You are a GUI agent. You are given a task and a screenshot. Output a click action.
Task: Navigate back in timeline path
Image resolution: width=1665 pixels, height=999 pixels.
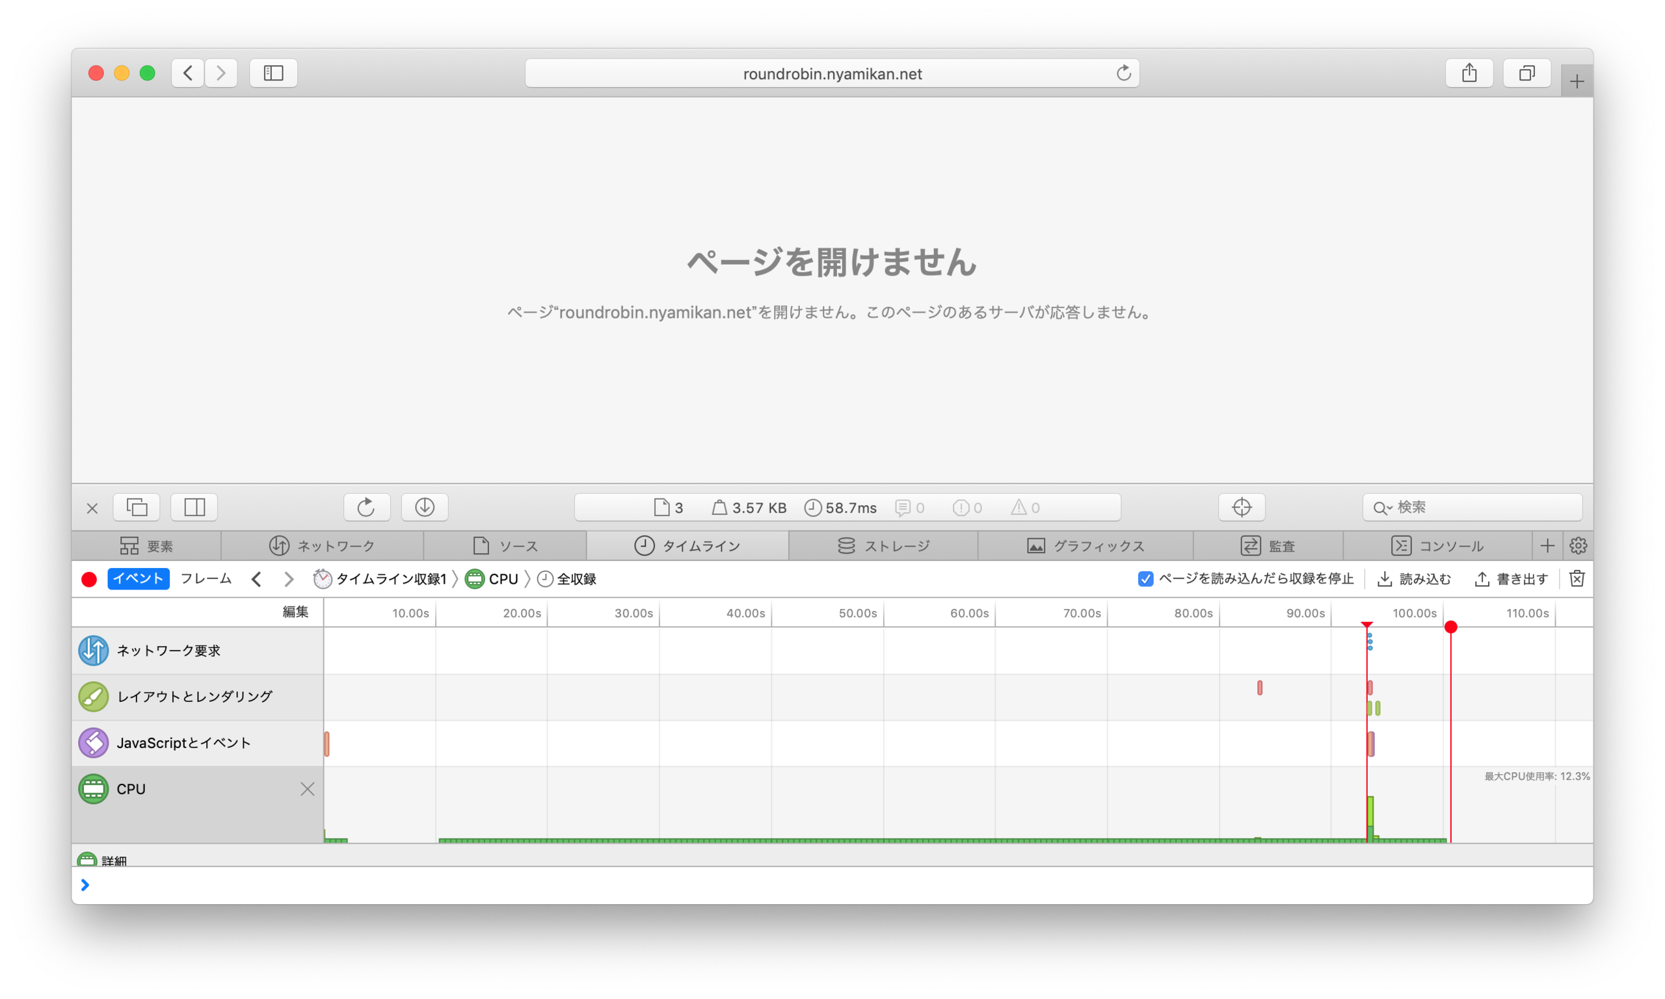coord(257,579)
